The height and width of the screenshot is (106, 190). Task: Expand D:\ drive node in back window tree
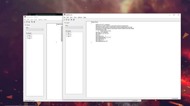click(x=27, y=37)
